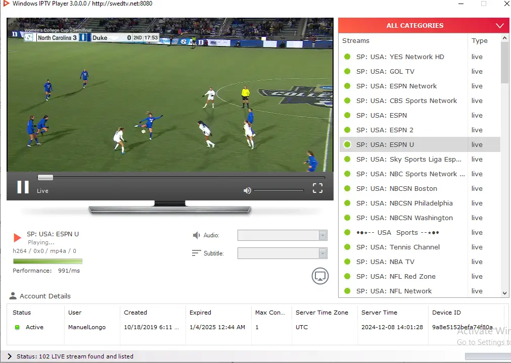Image resolution: width=511 pixels, height=363 pixels.
Task: Select the GOL TV stream
Action: pos(420,71)
